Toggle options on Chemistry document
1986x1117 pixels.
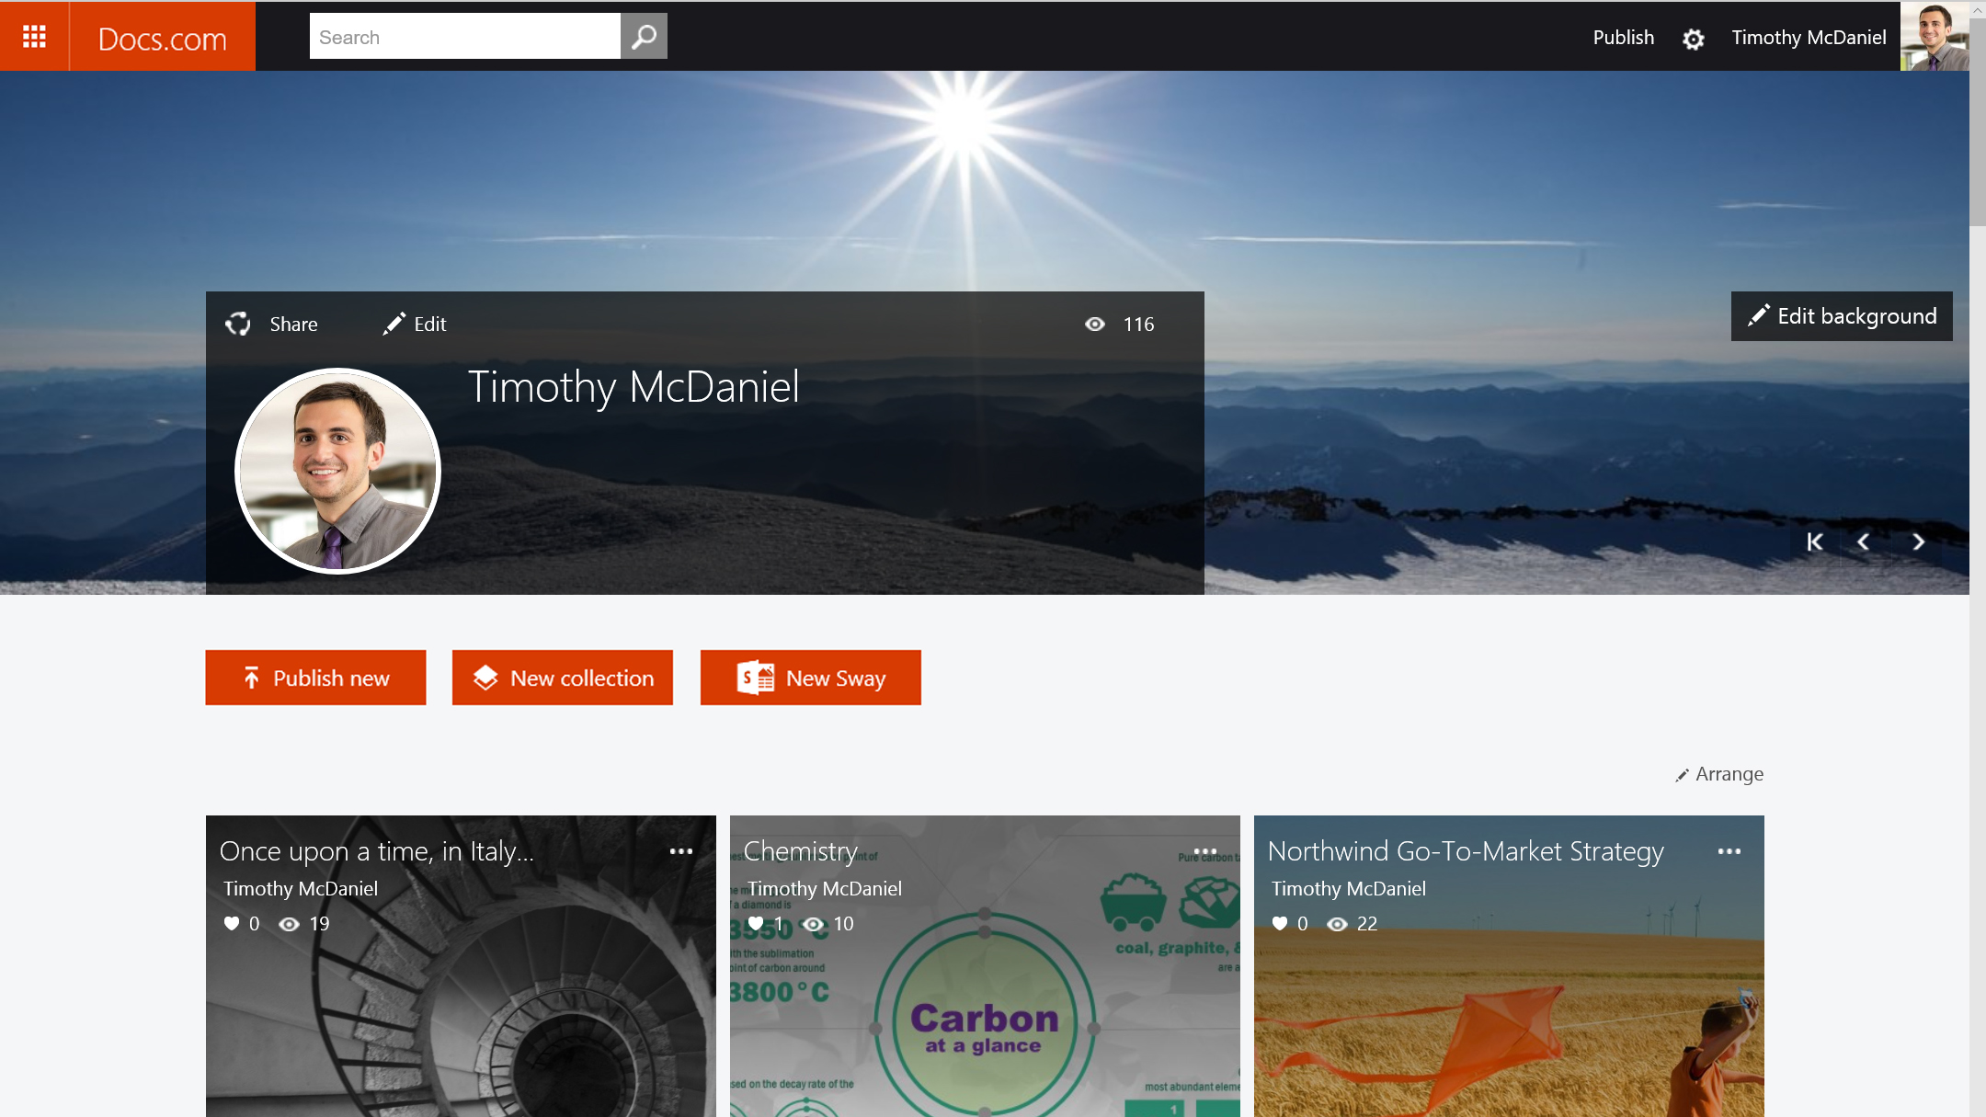click(1203, 849)
